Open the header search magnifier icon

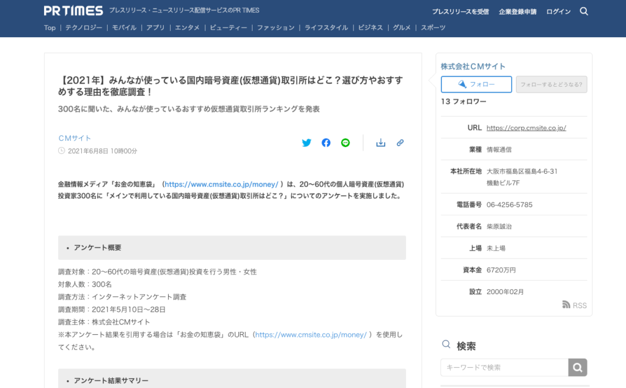click(584, 11)
